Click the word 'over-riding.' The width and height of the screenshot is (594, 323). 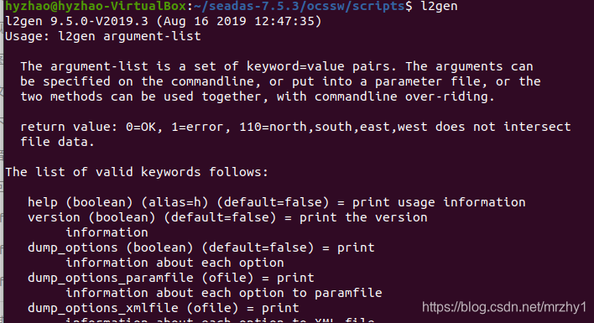click(x=450, y=96)
